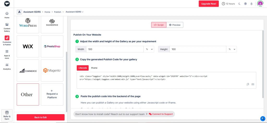
Task: Toggle dark mode moon icon
Action: 239,4
